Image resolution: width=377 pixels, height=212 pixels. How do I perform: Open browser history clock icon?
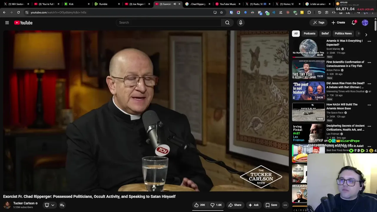[x=320, y=12]
